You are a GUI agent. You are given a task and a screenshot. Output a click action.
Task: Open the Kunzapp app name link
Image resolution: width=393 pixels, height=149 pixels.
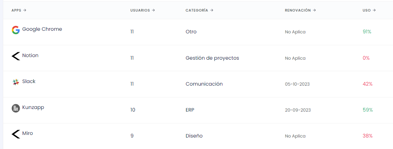[x=33, y=107]
